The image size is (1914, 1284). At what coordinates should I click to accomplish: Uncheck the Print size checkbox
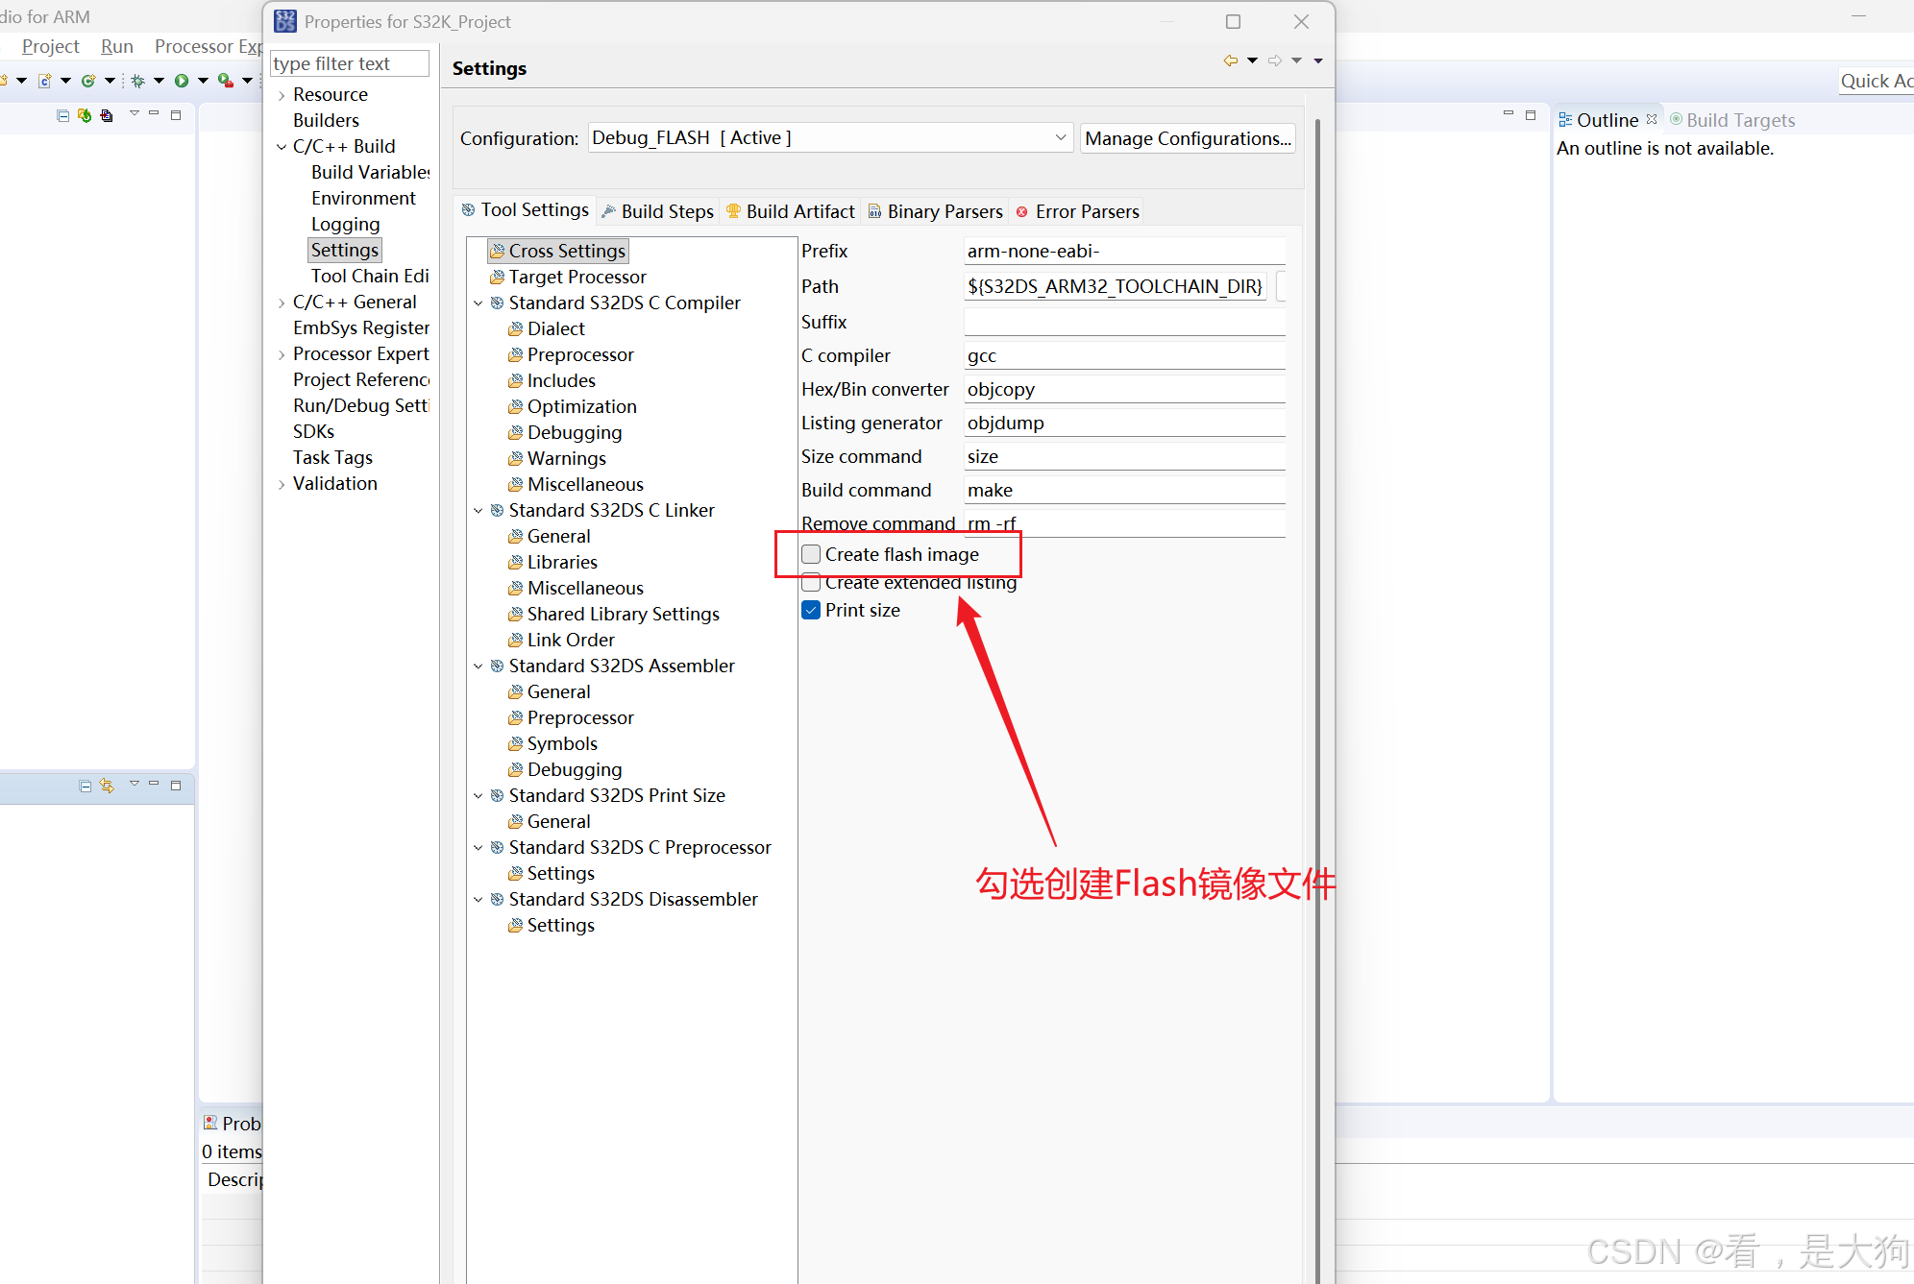coord(812,610)
